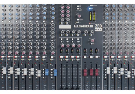Image resolution: width=135 pixels, height=94 pixels.
Task: Push the Matrix 2 AFL button
Action: tap(67, 23)
